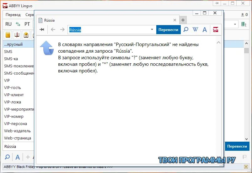Screen dimensions: 252x173
Task: Select SMS in word list
Action: tap(19, 51)
